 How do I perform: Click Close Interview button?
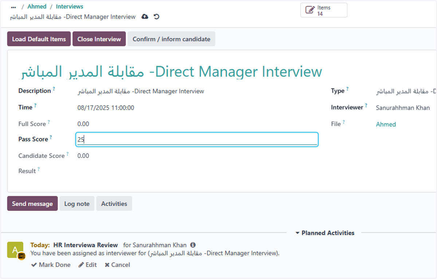pos(99,39)
